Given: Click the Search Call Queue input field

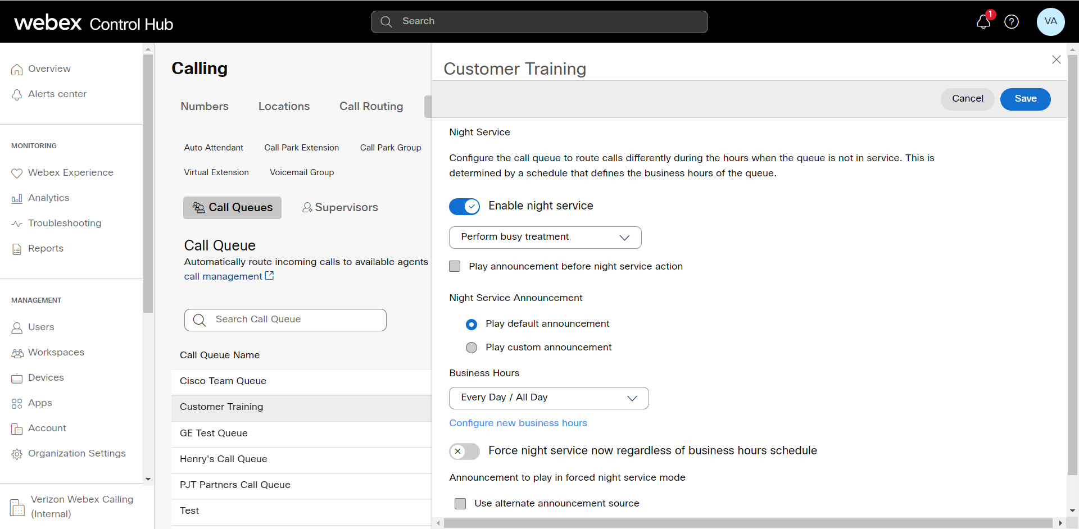Looking at the screenshot, I should click(285, 320).
